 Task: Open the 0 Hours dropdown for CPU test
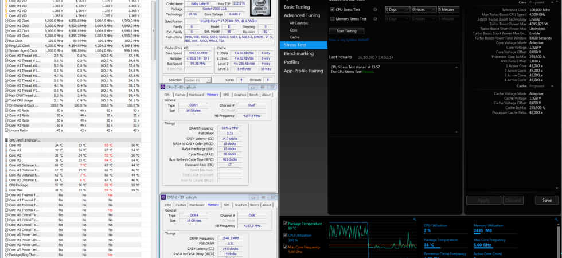(424, 10)
